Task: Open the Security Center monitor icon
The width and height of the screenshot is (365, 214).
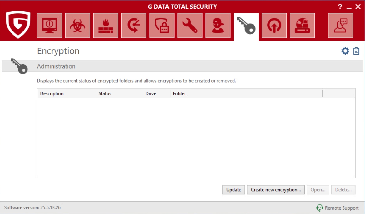Action: point(49,26)
